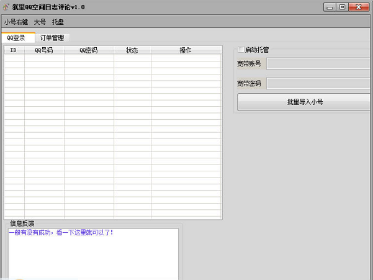Focus the 宽带账号 input field
The height and width of the screenshot is (280, 373).
tap(318, 63)
